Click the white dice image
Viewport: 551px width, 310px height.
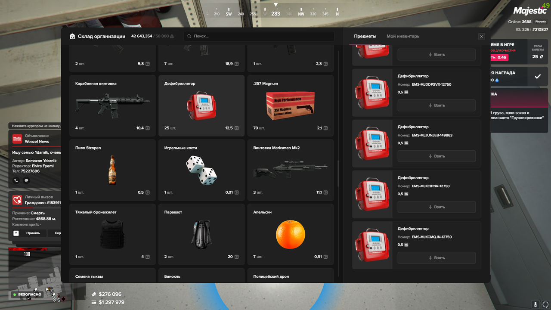[201, 170]
